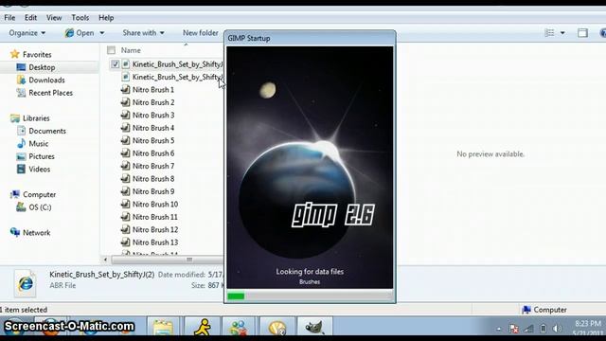Select the unchecked Kinetic_Brush_Set_by_ShiftyJ file

pyautogui.click(x=177, y=77)
